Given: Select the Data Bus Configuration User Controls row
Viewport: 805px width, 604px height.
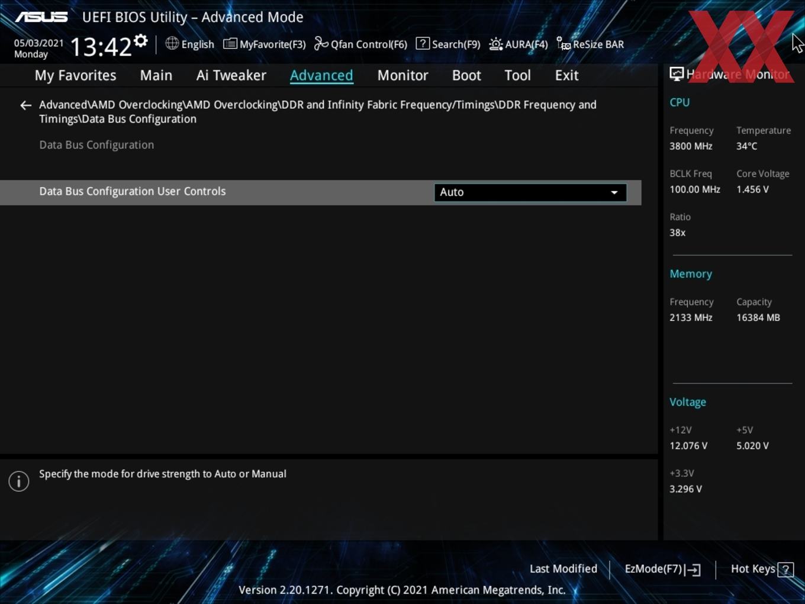Looking at the screenshot, I should tap(321, 192).
